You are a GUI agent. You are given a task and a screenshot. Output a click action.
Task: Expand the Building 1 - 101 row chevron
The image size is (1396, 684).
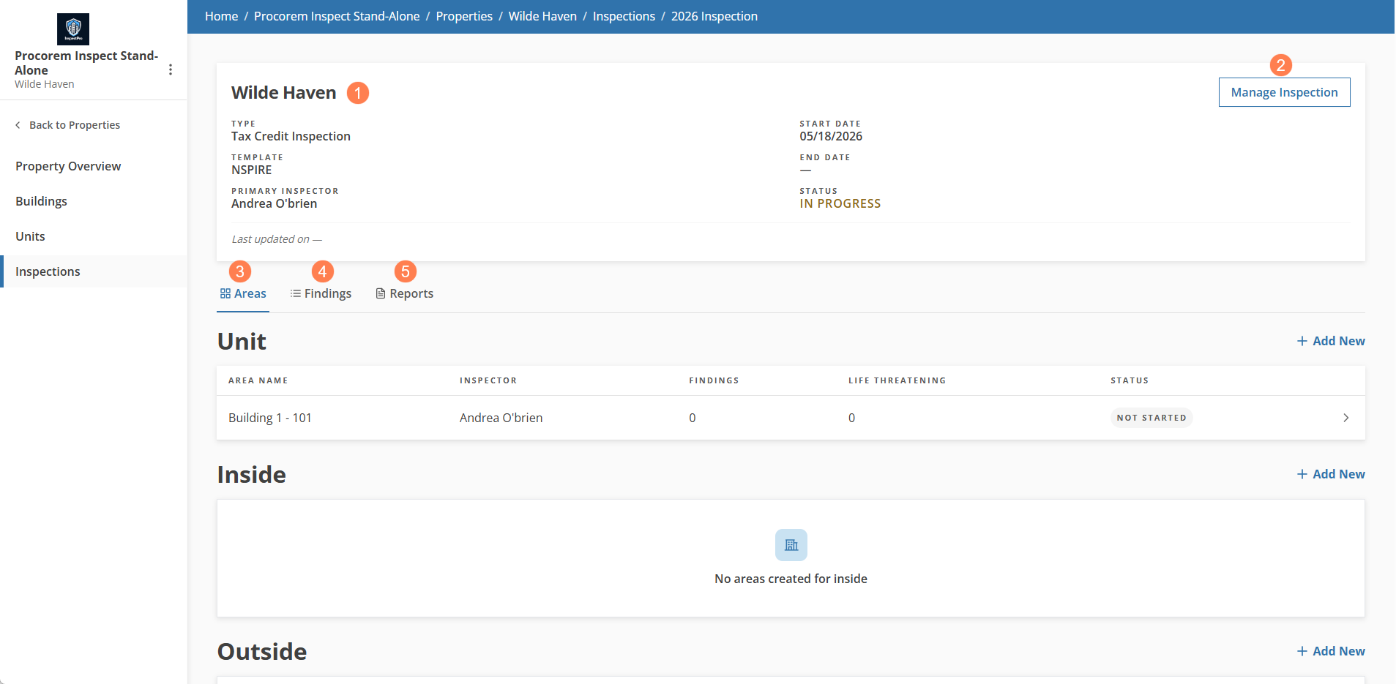tap(1346, 418)
